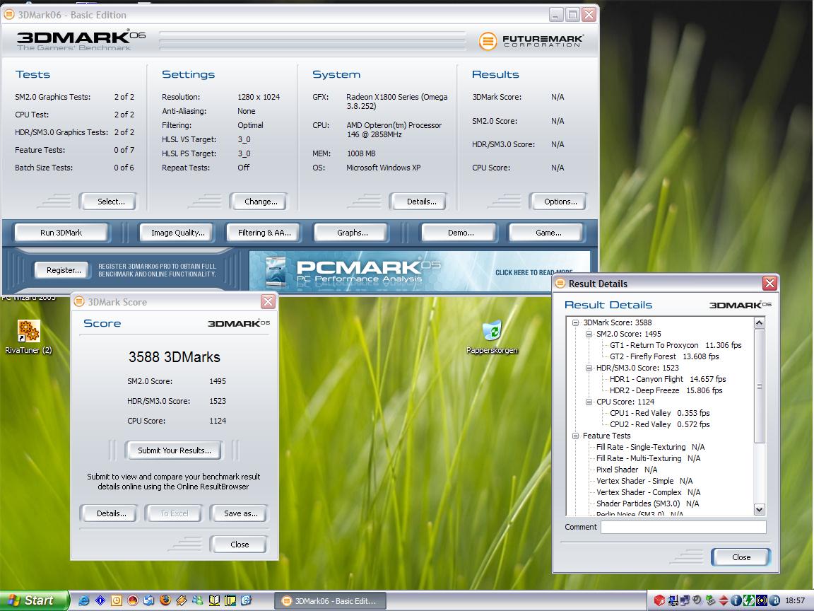Open the Filtering & AA... dialog

[x=264, y=233]
